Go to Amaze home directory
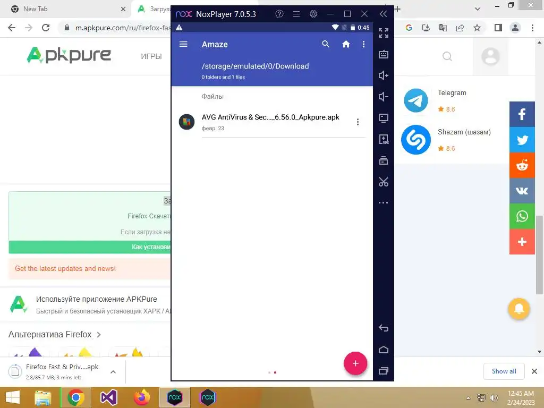The image size is (544, 408). click(346, 44)
